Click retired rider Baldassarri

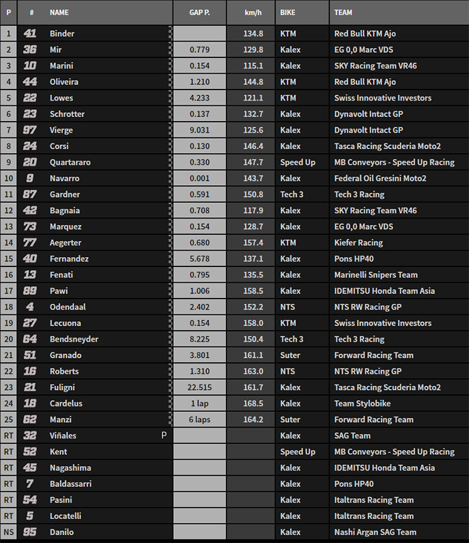pyautogui.click(x=71, y=484)
